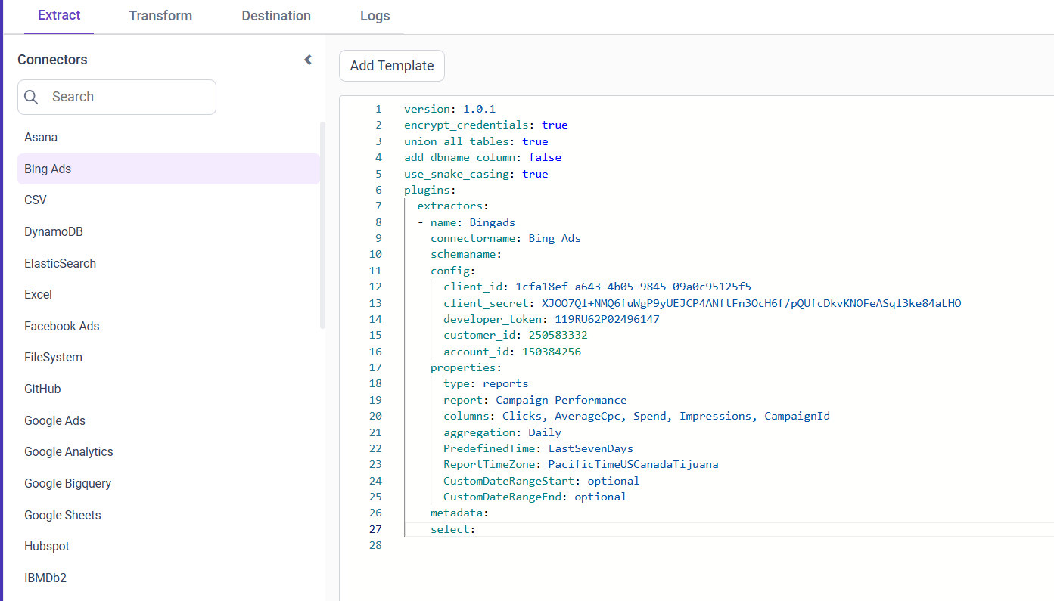Collapse the Connectors panel using the chevron

tap(307, 59)
